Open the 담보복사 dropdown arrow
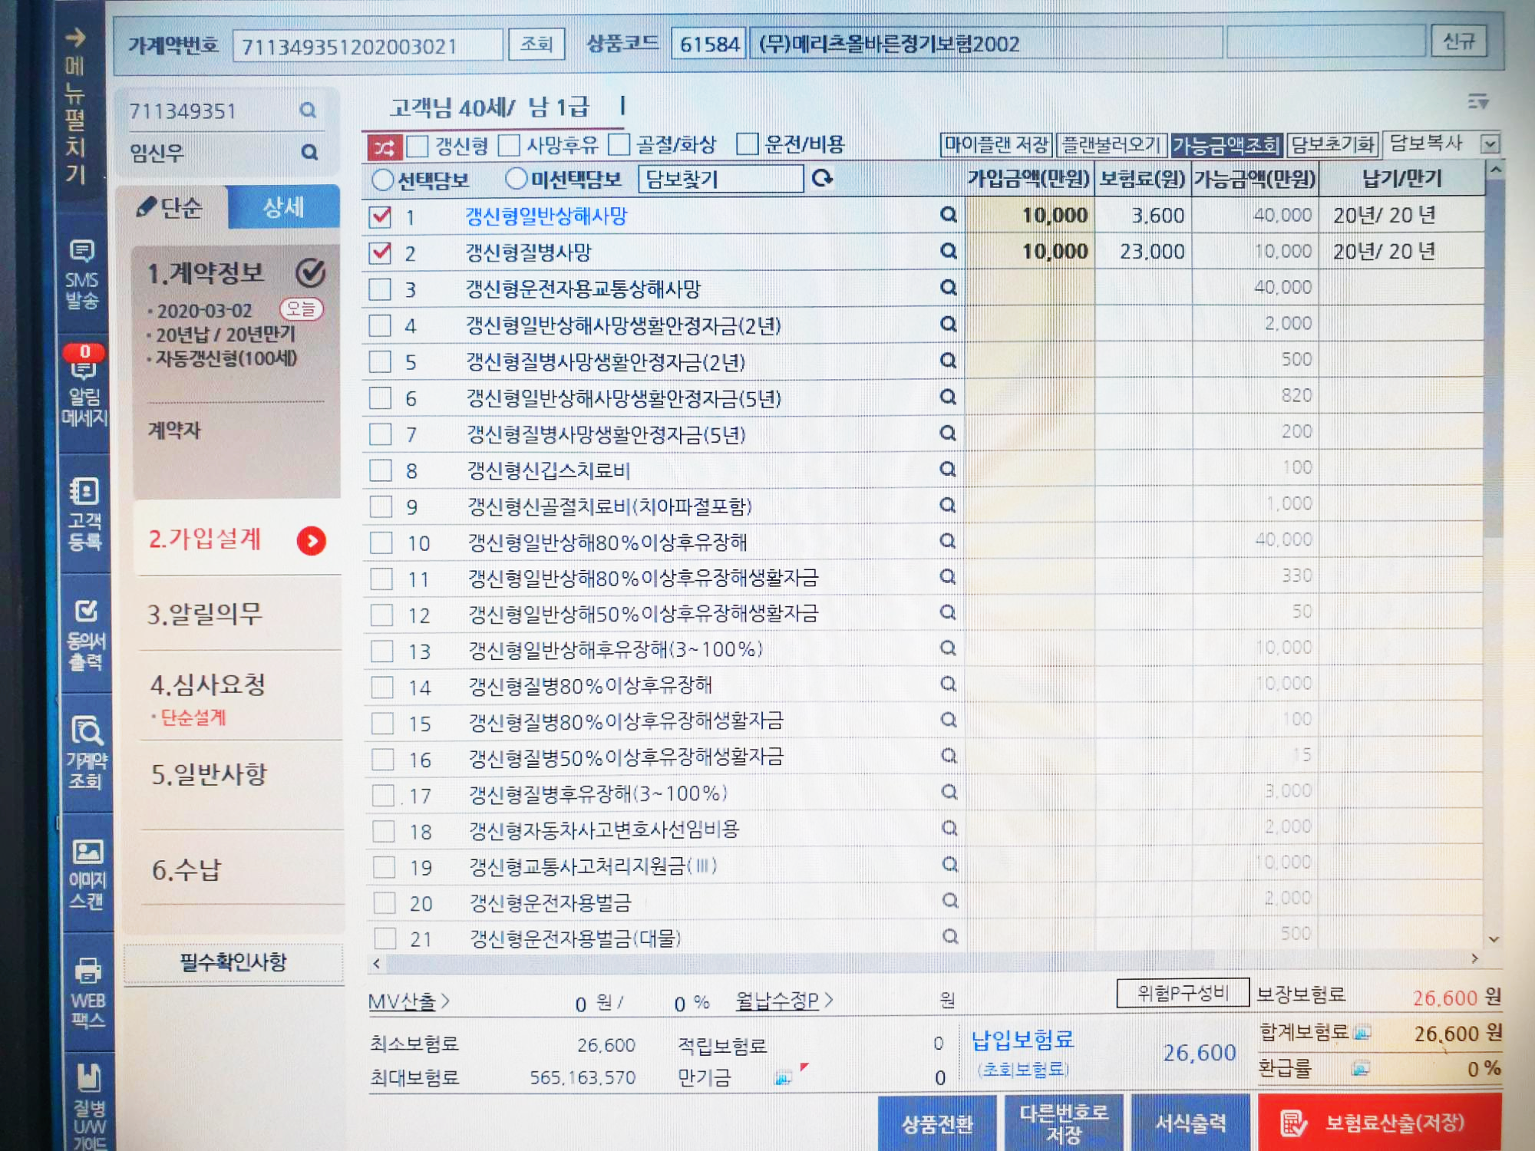Image resolution: width=1535 pixels, height=1151 pixels. click(1489, 144)
